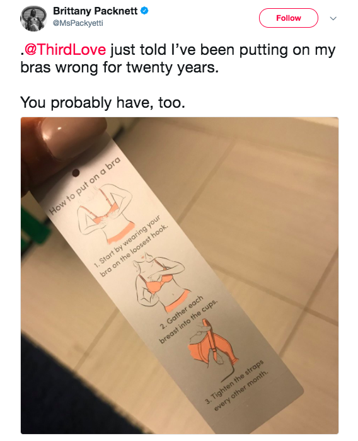This screenshot has width=358, height=441.
Task: Select the 'How to put on a bra' heading
Action: (x=85, y=186)
